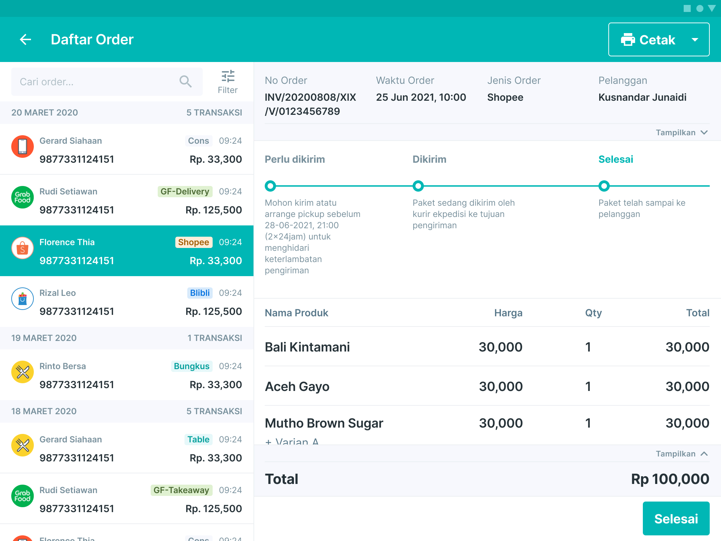The width and height of the screenshot is (721, 541).
Task: Click Shopee bag icon on Florence Thia order
Action: [23, 248]
